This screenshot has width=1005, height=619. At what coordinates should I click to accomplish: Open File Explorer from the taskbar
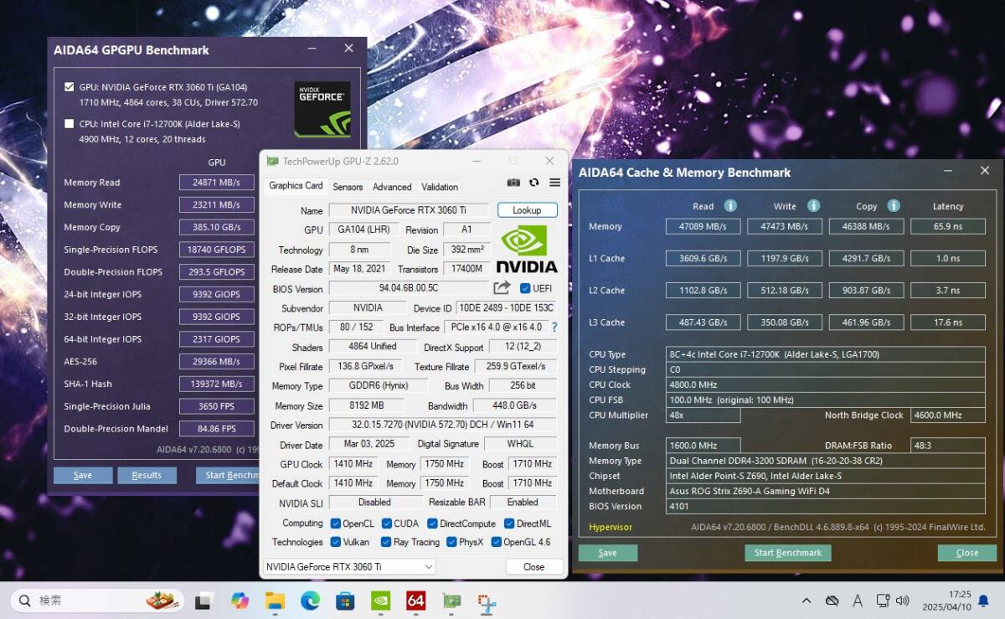pyautogui.click(x=275, y=601)
